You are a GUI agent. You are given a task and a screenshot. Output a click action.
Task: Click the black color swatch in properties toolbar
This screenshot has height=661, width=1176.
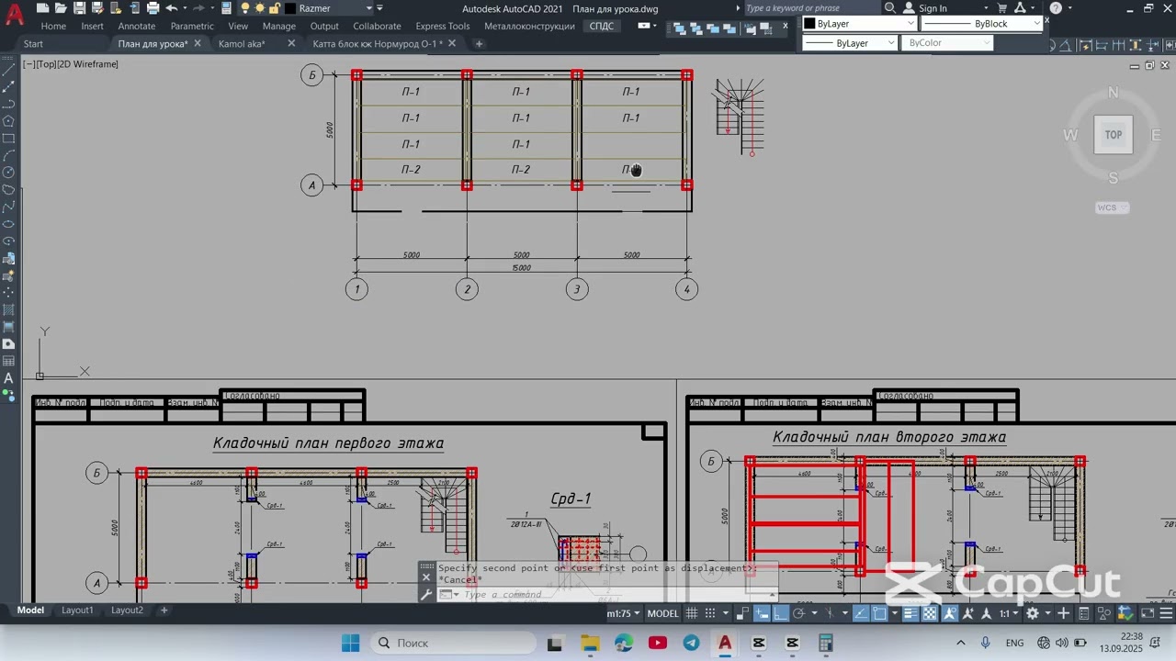(x=809, y=24)
